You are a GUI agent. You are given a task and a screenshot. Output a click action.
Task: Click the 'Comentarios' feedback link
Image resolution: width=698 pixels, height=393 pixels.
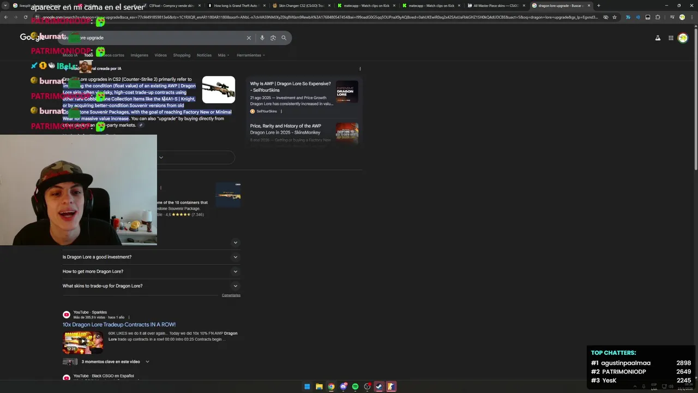[231, 295]
